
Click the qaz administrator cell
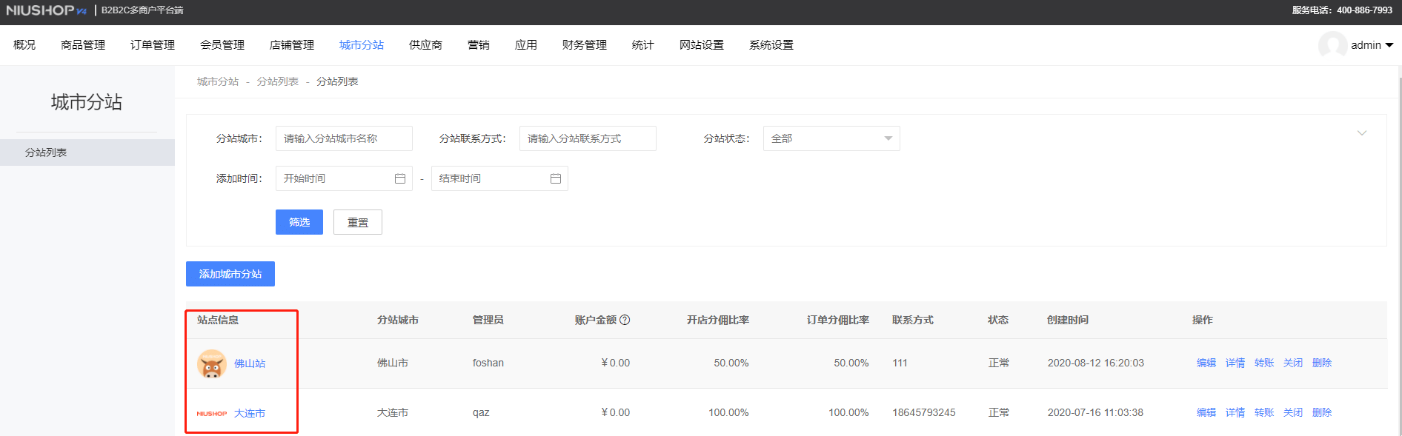pos(481,412)
